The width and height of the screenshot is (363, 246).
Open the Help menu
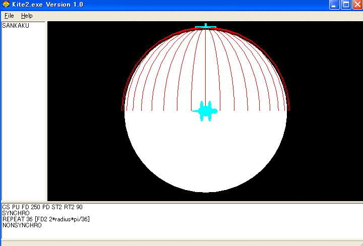27,16
